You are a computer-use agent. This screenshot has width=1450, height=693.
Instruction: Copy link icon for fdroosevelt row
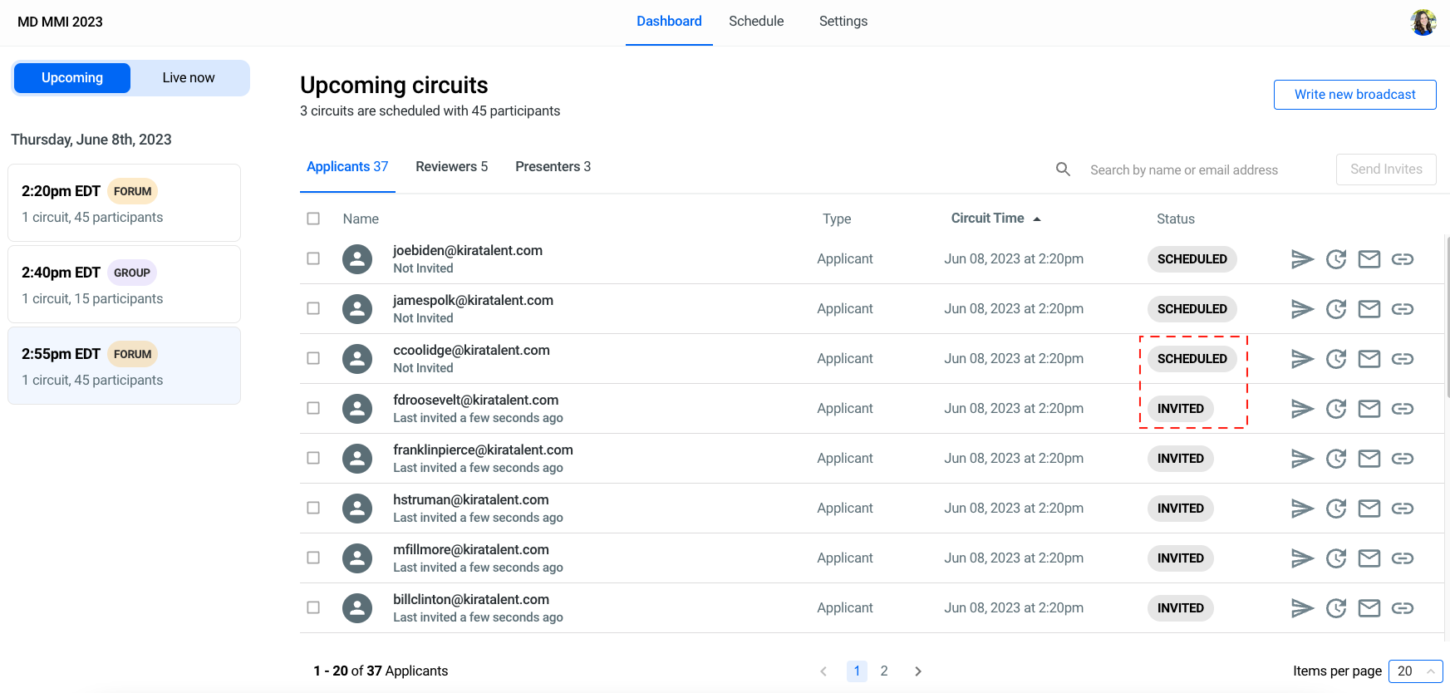click(1403, 409)
